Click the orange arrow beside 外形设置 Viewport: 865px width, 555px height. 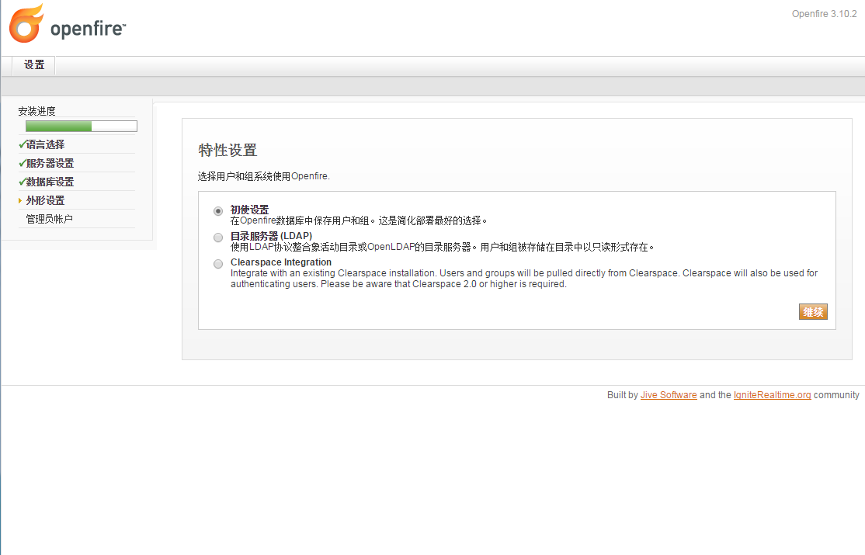point(20,201)
